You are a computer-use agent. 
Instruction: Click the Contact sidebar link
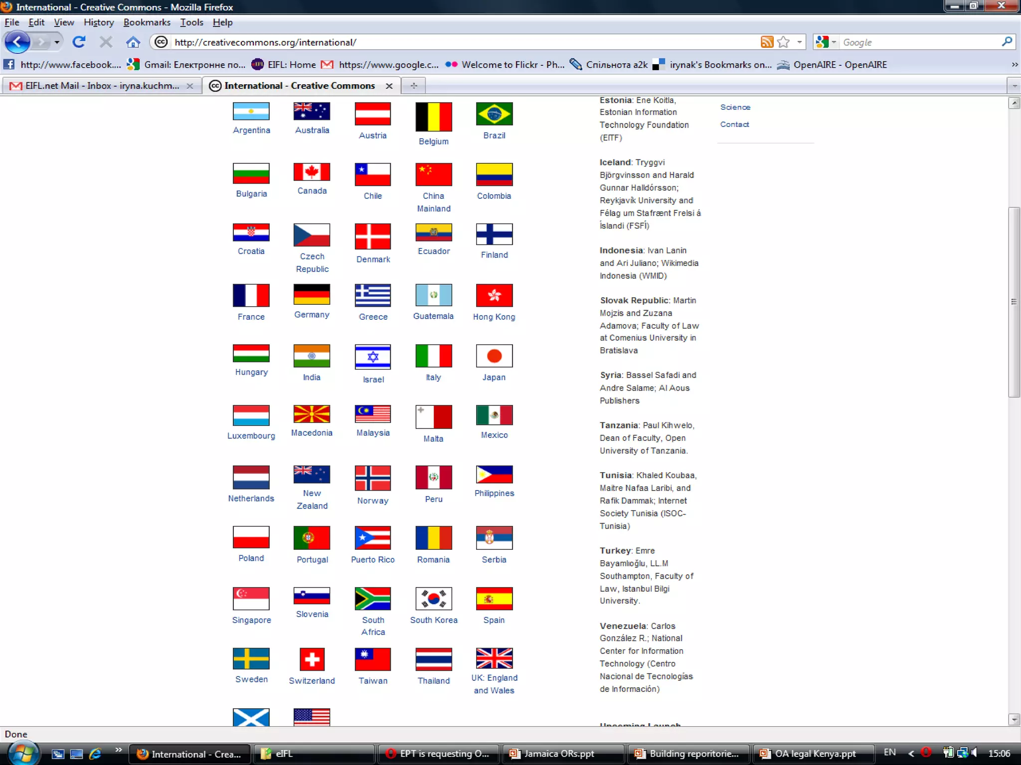[x=734, y=125]
